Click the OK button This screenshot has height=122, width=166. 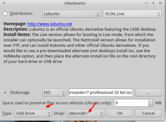click(x=120, y=113)
